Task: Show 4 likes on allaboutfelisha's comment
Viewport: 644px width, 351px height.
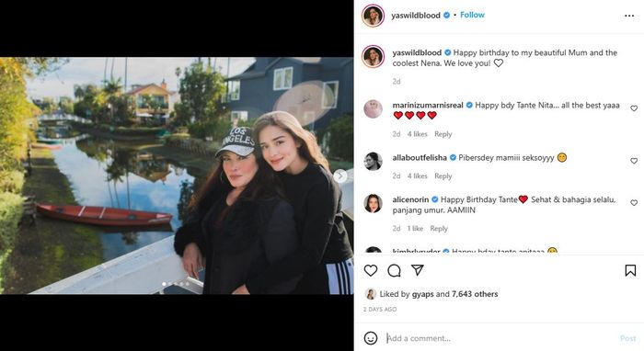Action: [418, 175]
